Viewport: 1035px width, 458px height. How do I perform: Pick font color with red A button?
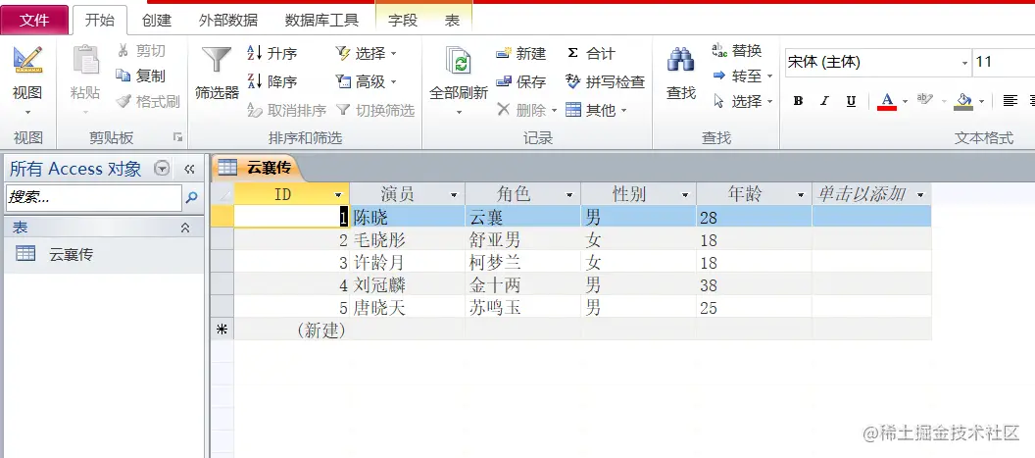pyautogui.click(x=887, y=101)
